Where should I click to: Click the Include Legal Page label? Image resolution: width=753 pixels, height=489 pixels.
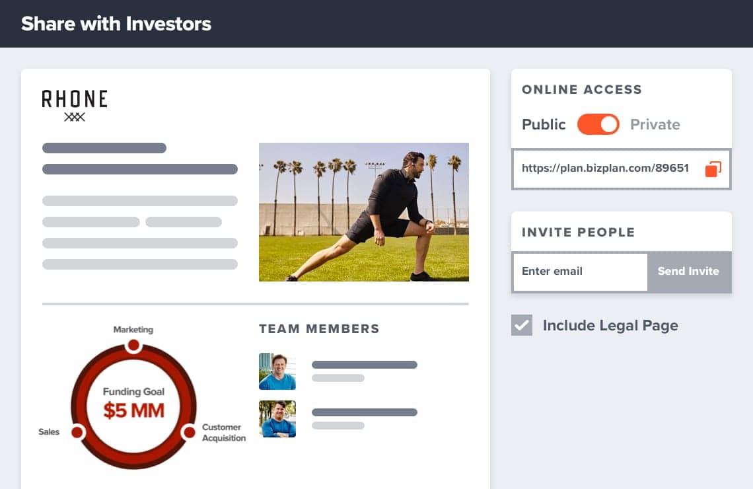pos(610,325)
